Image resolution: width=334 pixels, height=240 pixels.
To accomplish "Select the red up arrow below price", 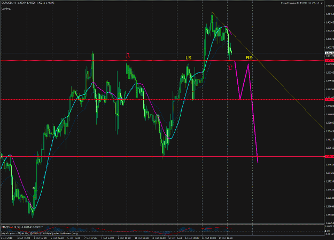I will pos(230,67).
